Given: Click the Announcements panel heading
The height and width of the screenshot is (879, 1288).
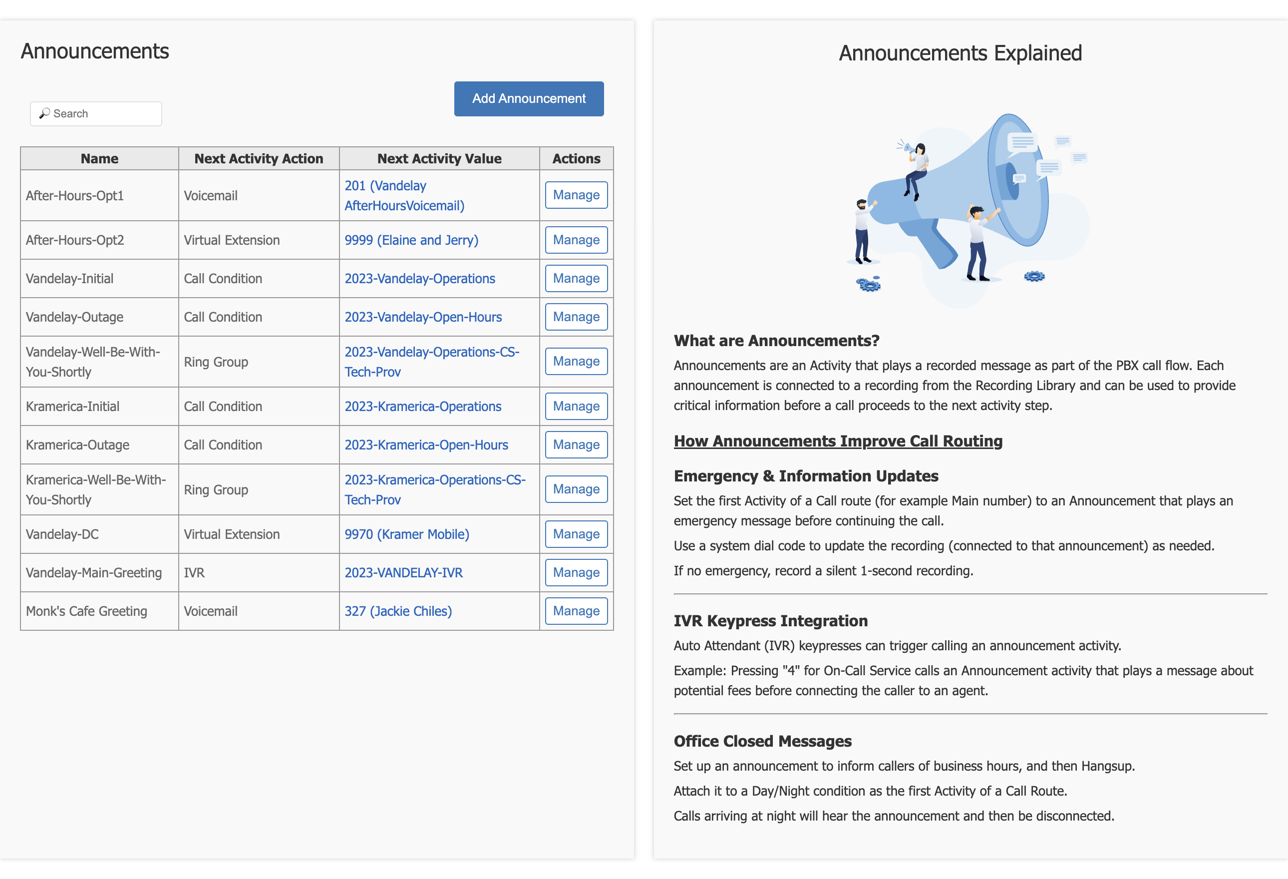Looking at the screenshot, I should tap(95, 51).
